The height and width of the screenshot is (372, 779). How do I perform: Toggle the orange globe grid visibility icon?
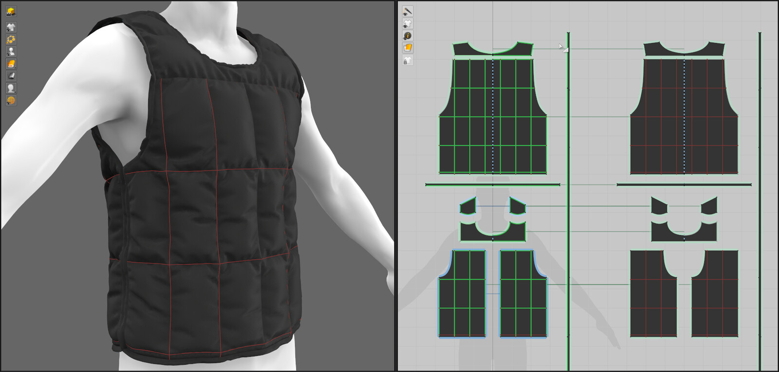pos(11,100)
